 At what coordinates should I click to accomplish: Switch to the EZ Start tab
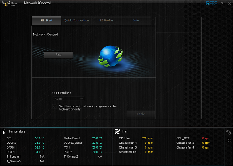47,21
